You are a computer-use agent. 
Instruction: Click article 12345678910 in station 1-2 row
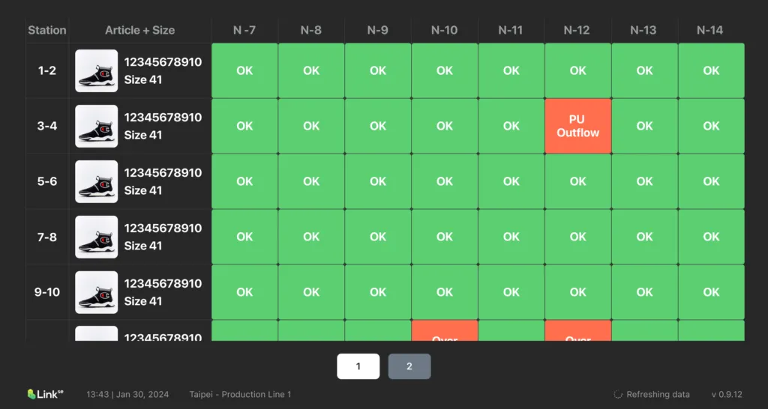[x=163, y=62]
